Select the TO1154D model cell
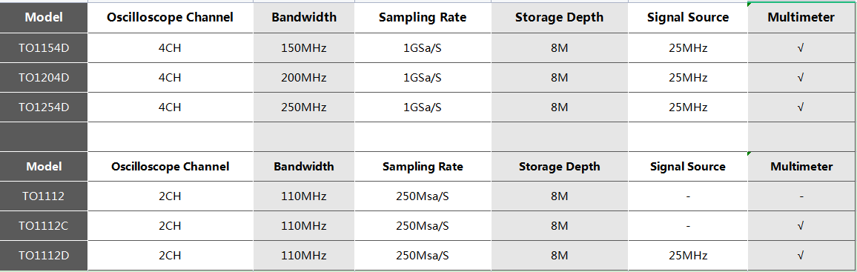Viewport: 857px width, 272px height. (x=44, y=48)
